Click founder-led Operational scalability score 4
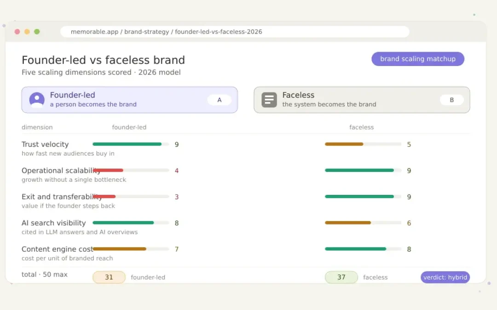This screenshot has height=310, width=497. [x=177, y=171]
